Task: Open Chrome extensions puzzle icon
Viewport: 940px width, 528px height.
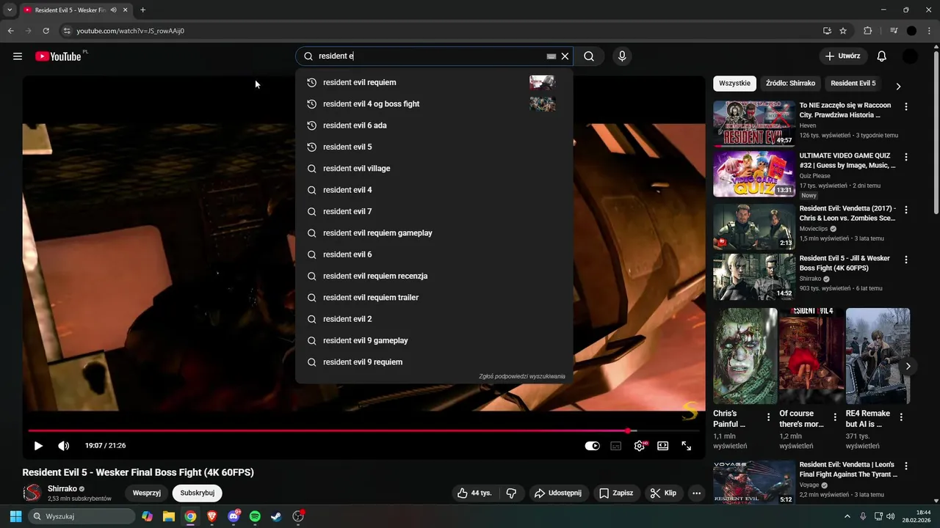Action: 867,31
